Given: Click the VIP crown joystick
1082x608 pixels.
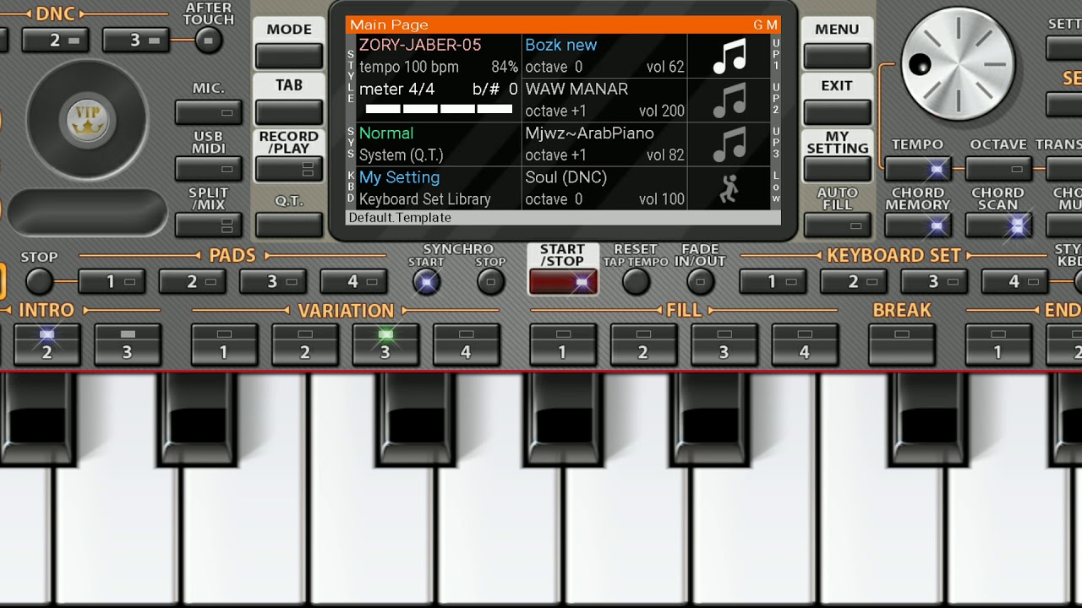Looking at the screenshot, I should 87,119.
